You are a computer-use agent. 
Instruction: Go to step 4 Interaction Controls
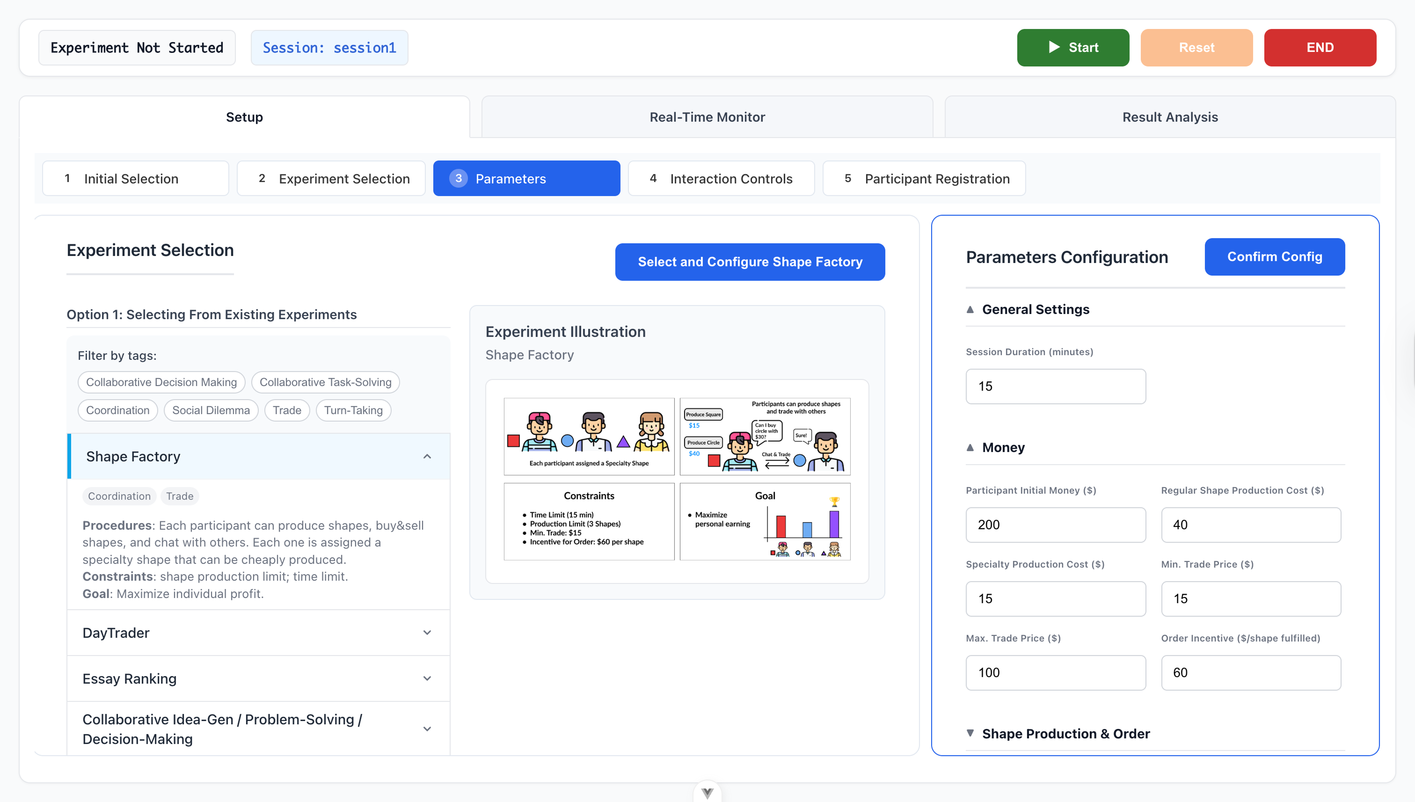click(721, 178)
